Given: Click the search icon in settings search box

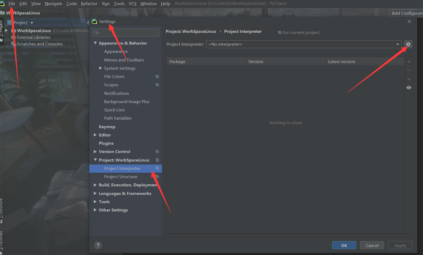Looking at the screenshot, I should [x=96, y=33].
